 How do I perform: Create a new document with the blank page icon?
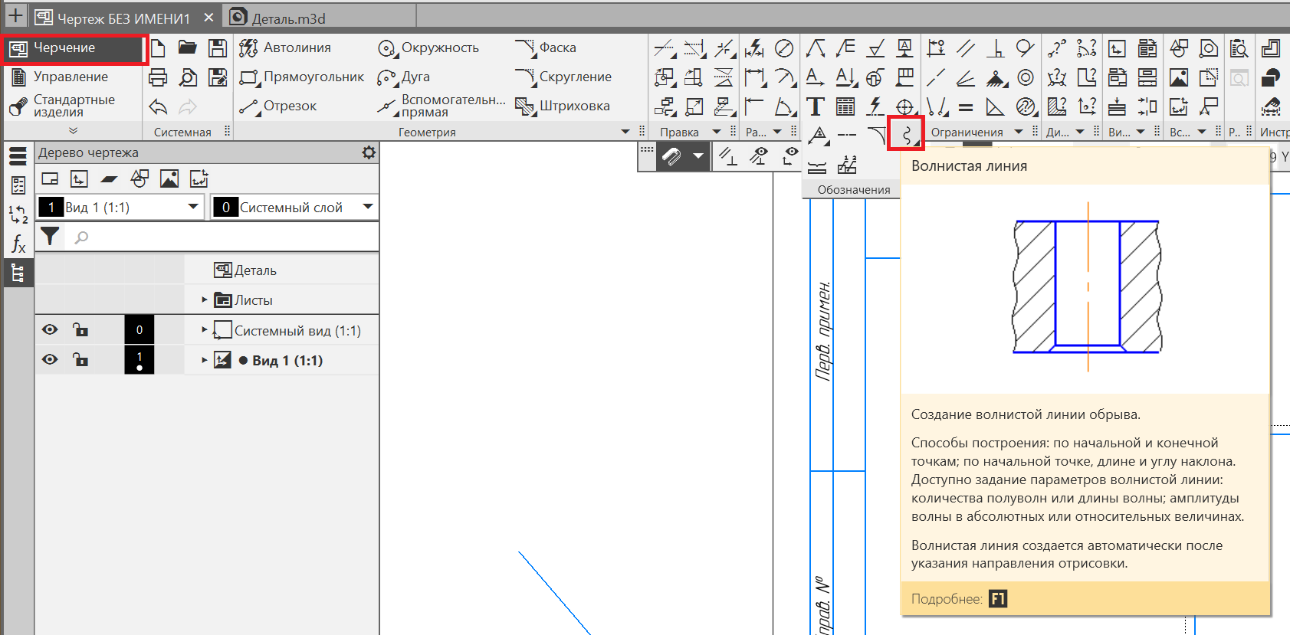[158, 48]
